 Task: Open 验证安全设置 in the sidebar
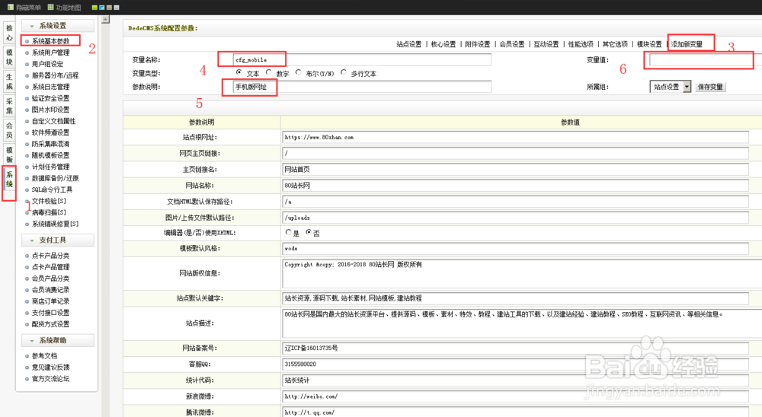pos(50,98)
